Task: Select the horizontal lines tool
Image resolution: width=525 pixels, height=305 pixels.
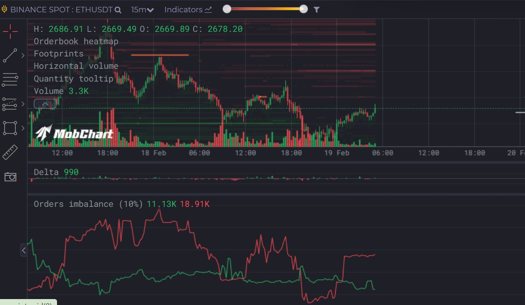Action: point(10,79)
